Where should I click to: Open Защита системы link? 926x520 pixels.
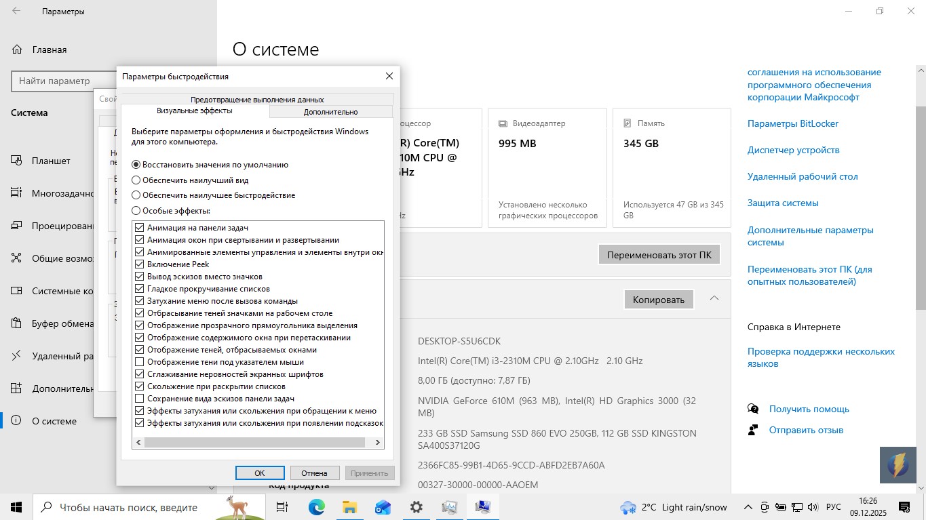783,203
